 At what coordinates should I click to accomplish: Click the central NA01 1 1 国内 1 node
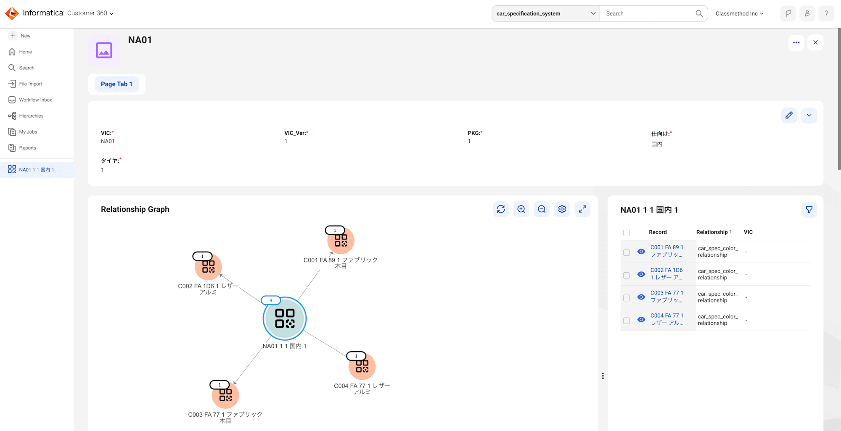pyautogui.click(x=285, y=318)
